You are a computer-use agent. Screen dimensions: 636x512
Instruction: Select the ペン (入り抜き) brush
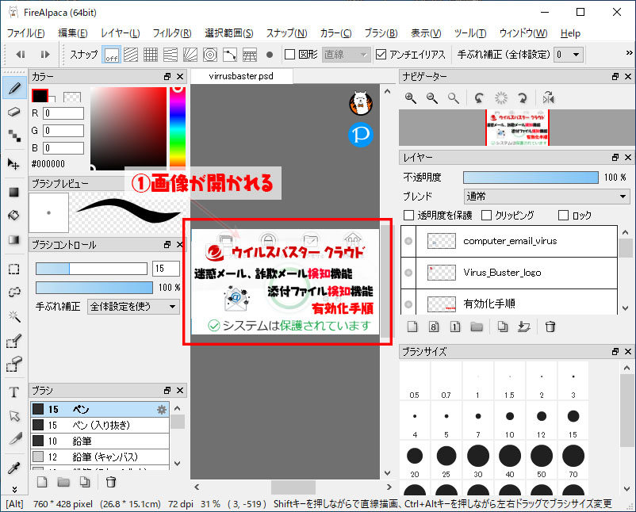[x=100, y=425]
